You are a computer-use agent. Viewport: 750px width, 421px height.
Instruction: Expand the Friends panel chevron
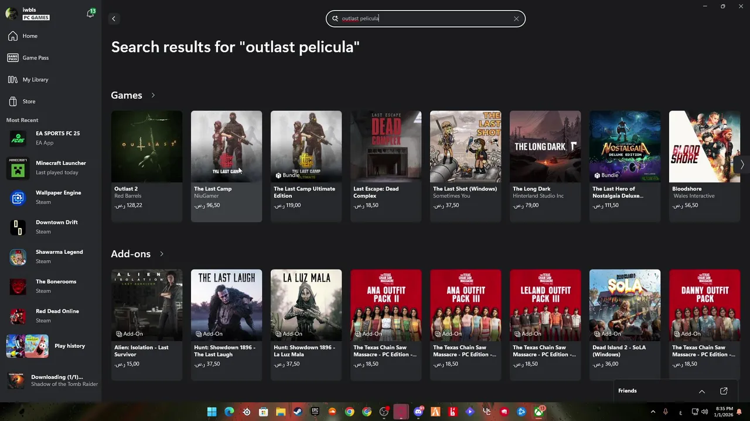pyautogui.click(x=701, y=391)
